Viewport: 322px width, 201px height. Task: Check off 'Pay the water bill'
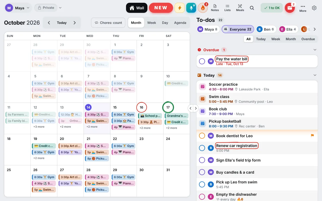pos(202,61)
